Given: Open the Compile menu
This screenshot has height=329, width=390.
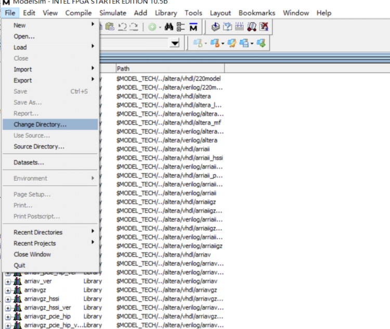Looking at the screenshot, I should (x=79, y=13).
